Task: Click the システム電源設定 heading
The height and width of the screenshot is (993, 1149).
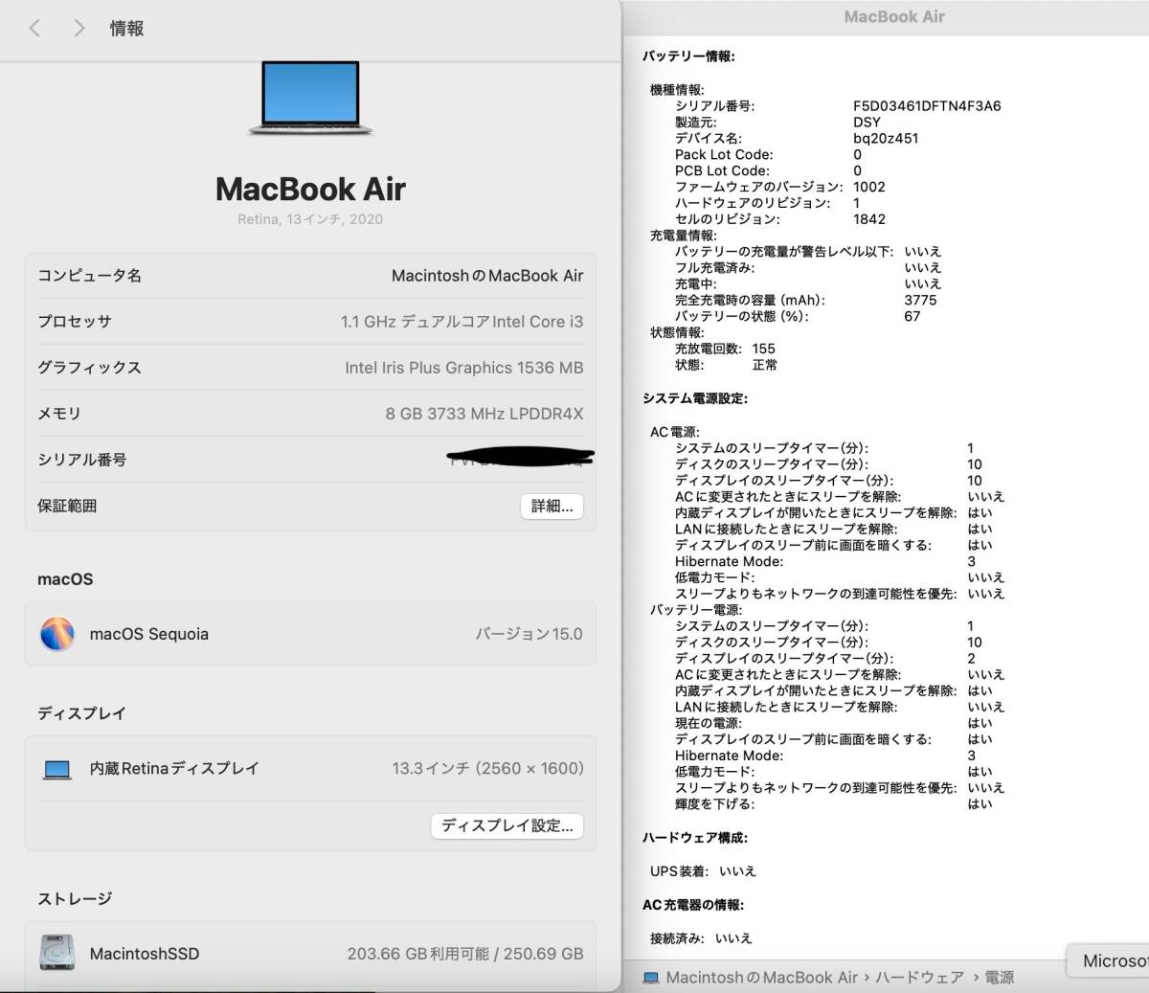Action: click(695, 398)
